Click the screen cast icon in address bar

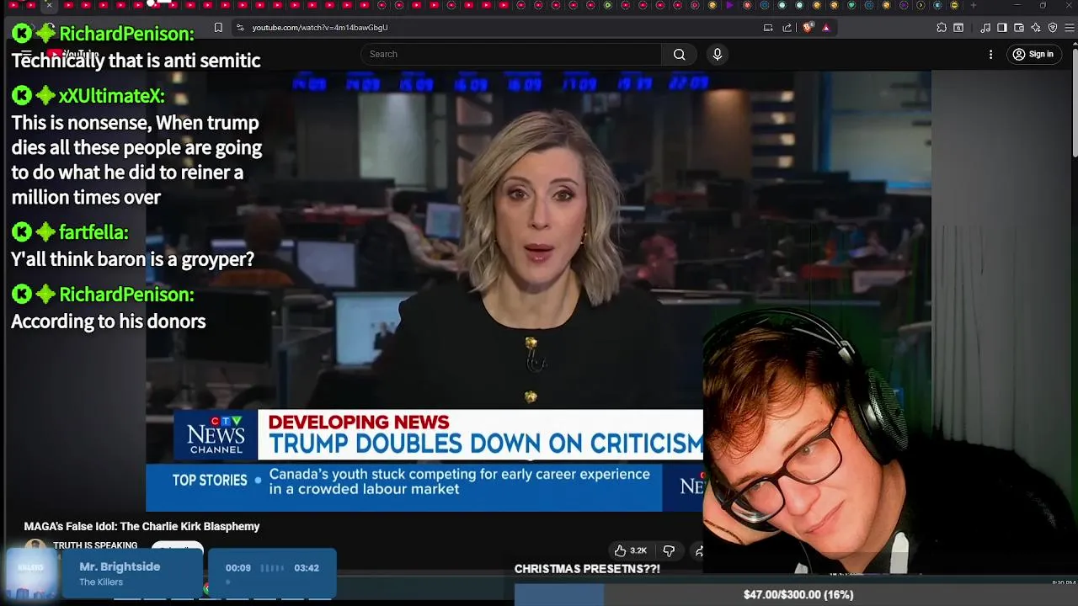coord(768,28)
